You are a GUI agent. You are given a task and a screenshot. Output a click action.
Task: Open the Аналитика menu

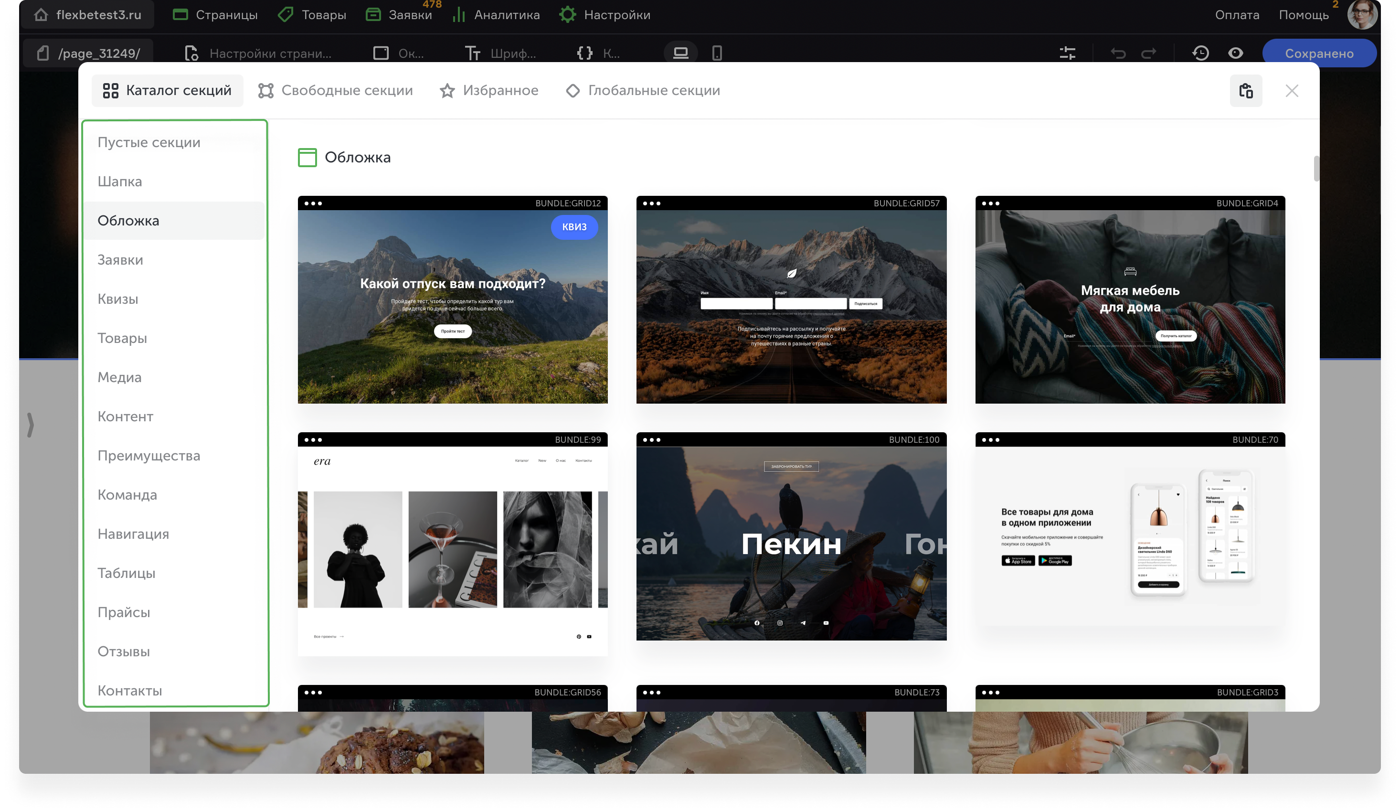tap(497, 15)
